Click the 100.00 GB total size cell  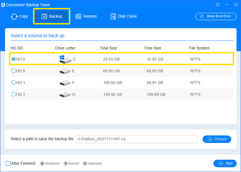click(113, 83)
